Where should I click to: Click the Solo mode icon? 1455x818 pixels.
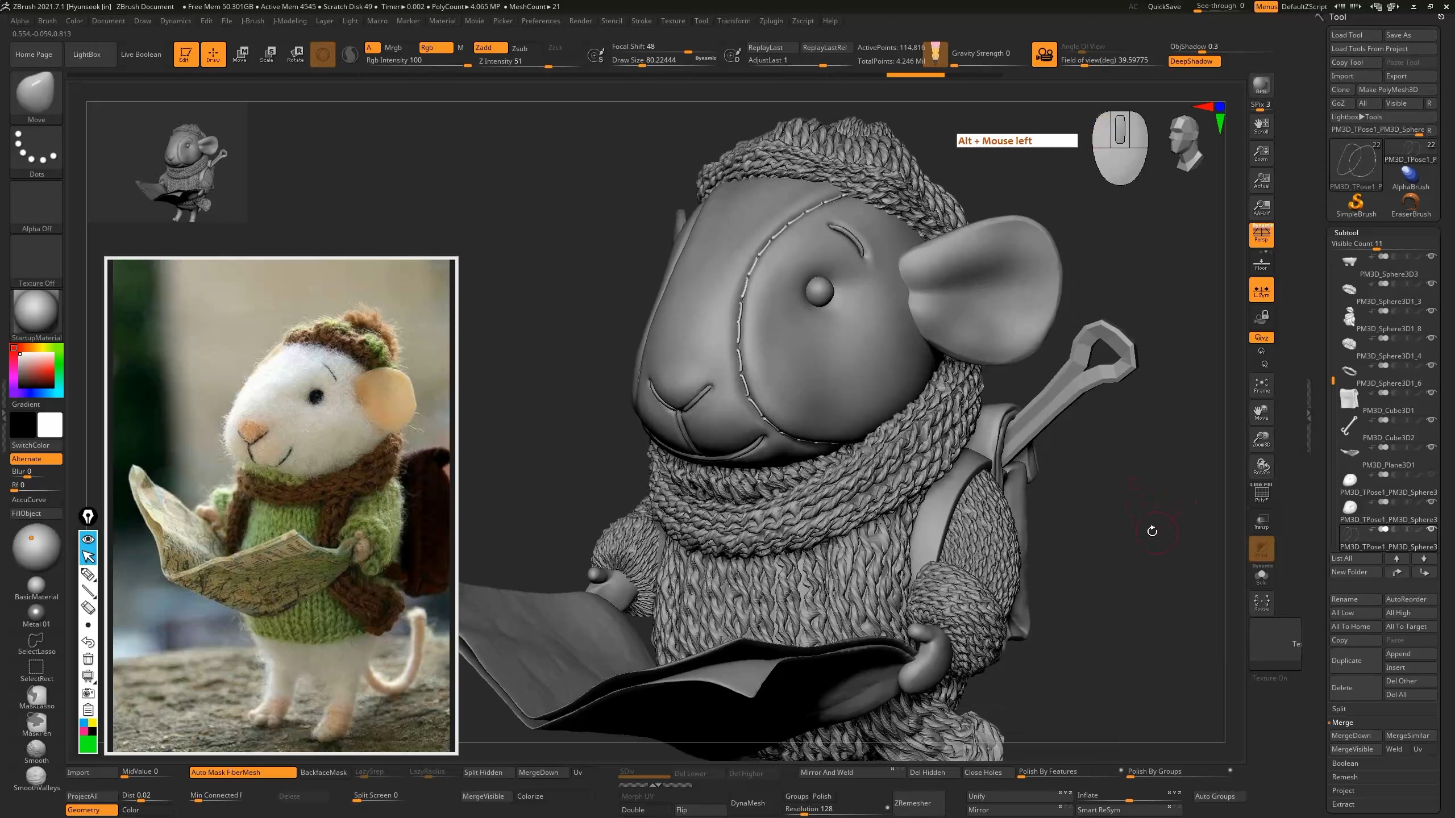1261,577
